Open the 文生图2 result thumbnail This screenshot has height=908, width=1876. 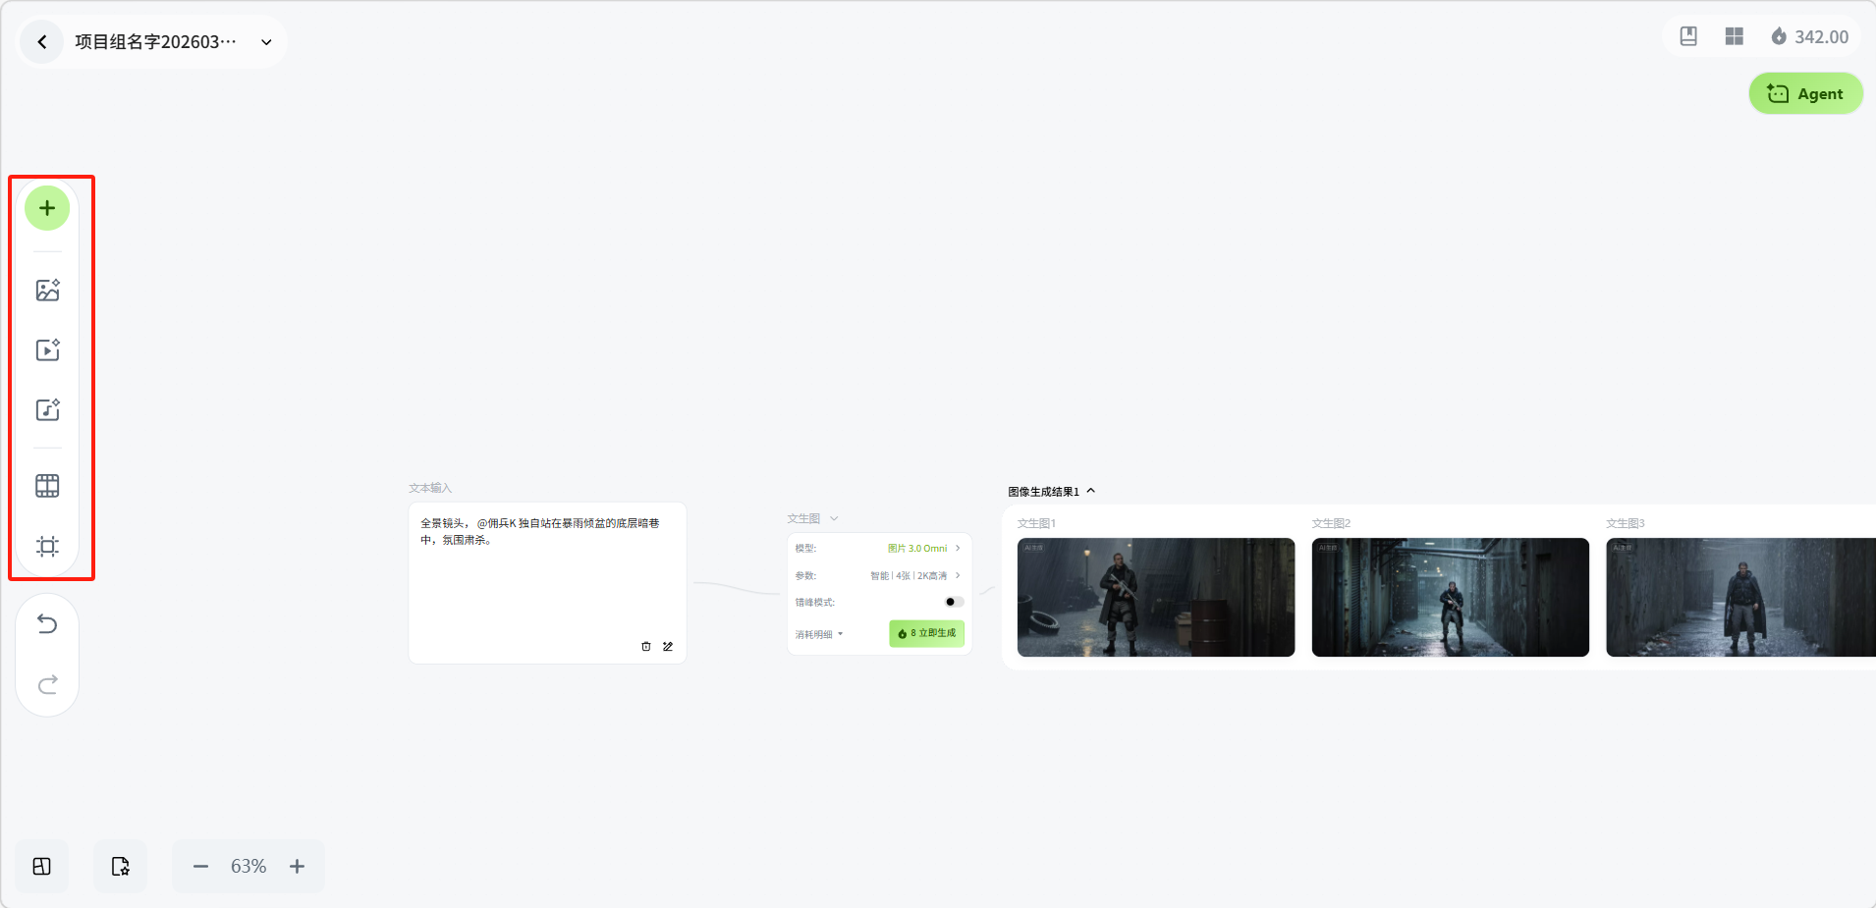point(1450,597)
